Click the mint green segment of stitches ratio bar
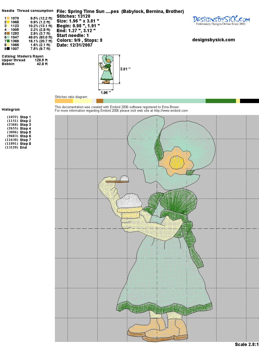This screenshot has width=259, height=347. click(154, 101)
